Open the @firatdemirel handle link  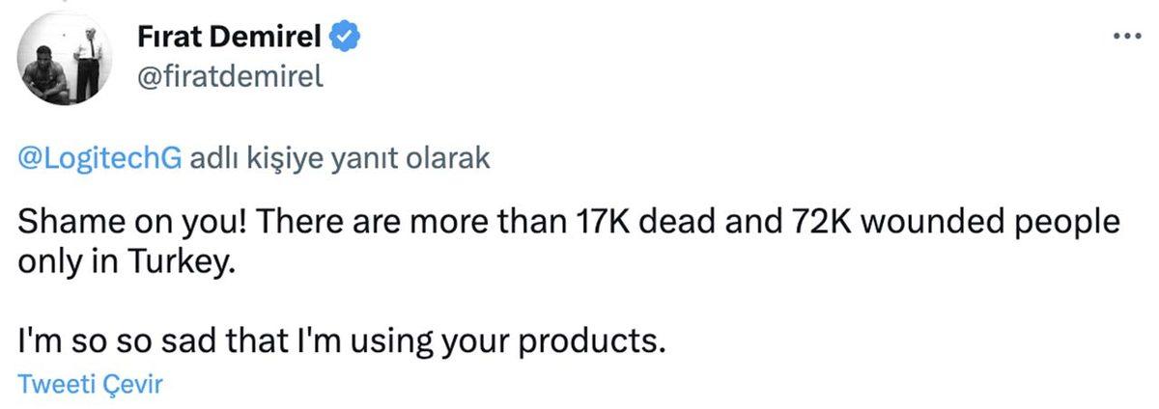pyautogui.click(x=231, y=75)
